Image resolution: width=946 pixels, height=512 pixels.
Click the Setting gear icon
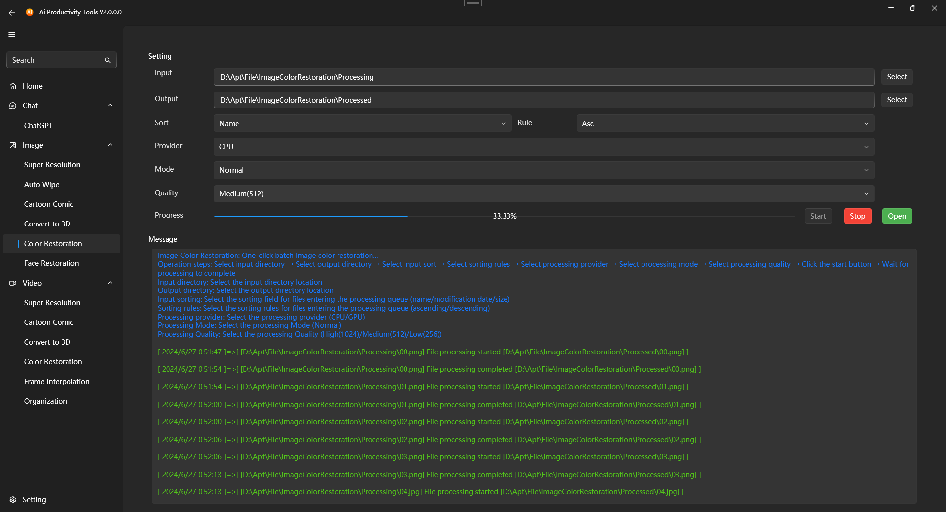pyautogui.click(x=13, y=500)
